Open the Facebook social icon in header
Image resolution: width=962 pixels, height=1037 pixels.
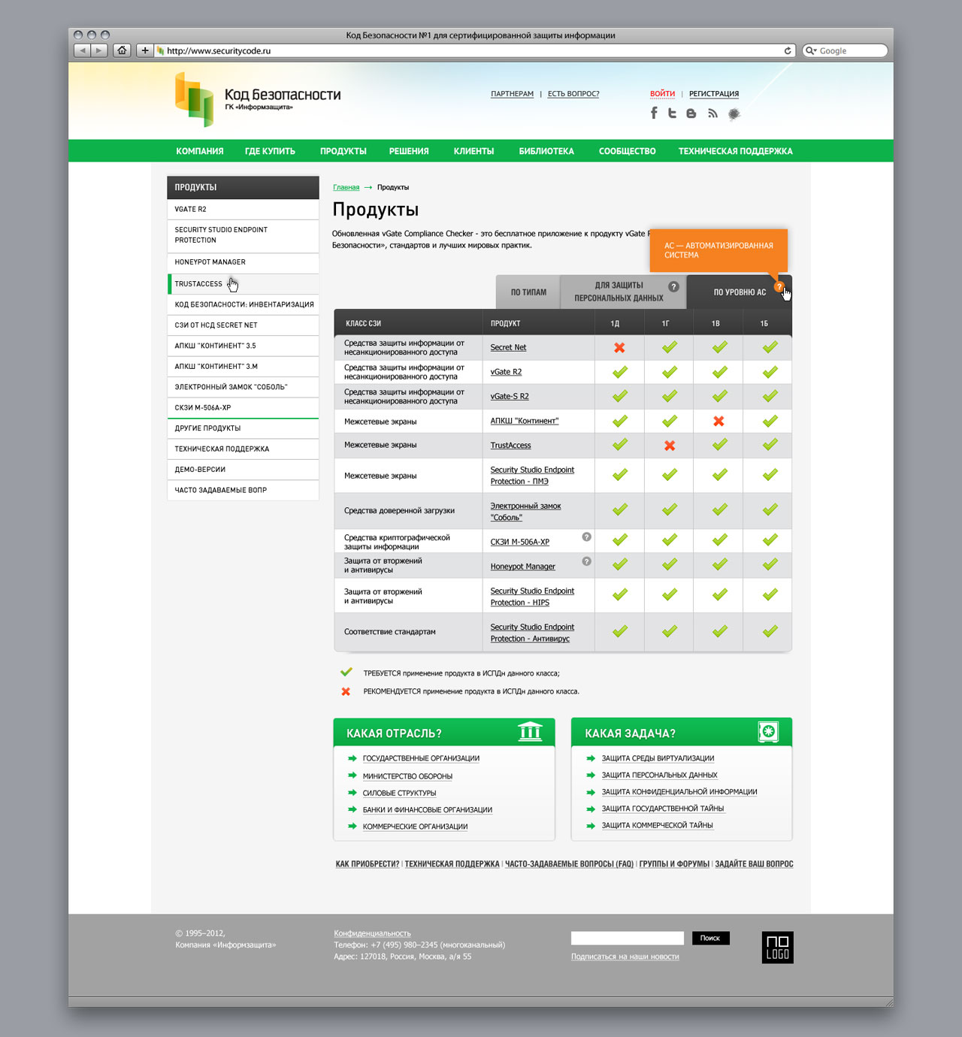click(x=654, y=113)
